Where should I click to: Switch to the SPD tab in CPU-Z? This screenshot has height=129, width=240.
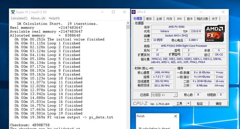tap(180, 19)
